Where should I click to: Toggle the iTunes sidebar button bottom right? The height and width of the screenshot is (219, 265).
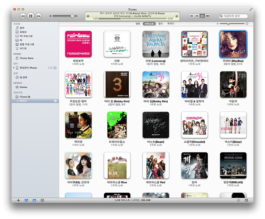(x=246, y=200)
